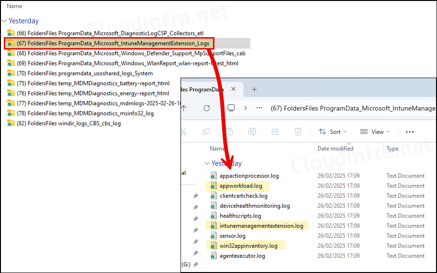Collapse the Yesterday group in front Explorer window
The width and height of the screenshot is (437, 273).
(x=207, y=163)
